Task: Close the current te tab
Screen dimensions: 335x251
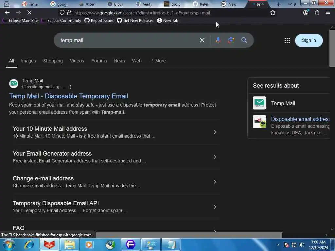Action: (263, 4)
